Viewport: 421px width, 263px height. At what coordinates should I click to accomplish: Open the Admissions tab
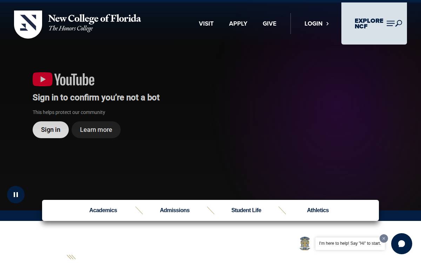[x=175, y=210]
